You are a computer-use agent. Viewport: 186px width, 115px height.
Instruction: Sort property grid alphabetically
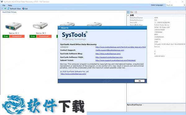point(132,12)
